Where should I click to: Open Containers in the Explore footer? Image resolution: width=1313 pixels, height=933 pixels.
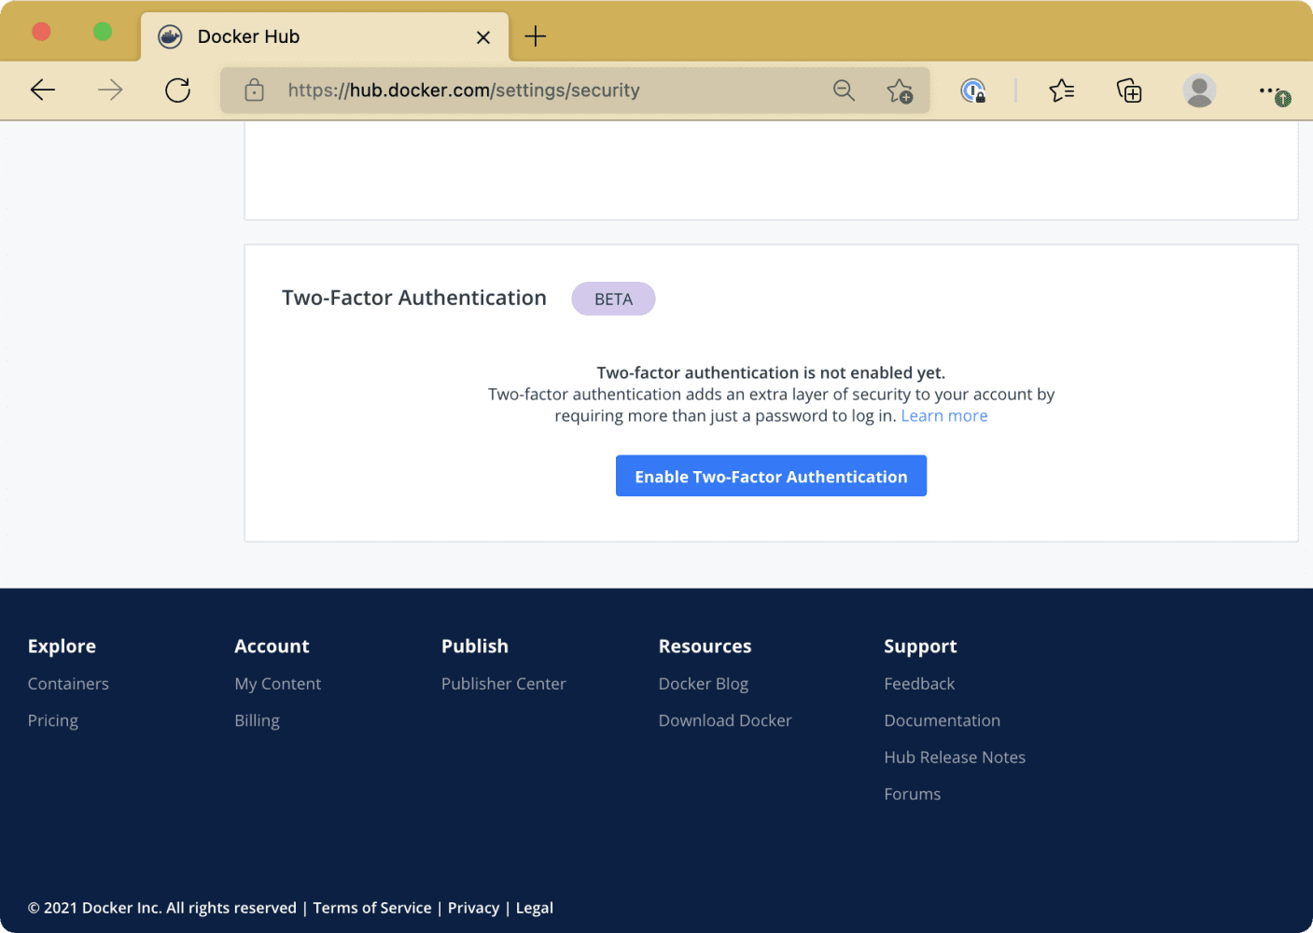(x=68, y=684)
